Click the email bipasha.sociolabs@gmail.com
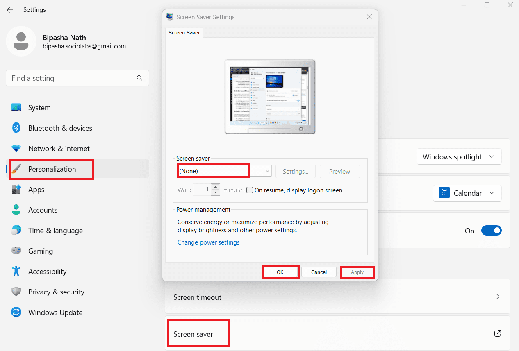 [x=84, y=46]
